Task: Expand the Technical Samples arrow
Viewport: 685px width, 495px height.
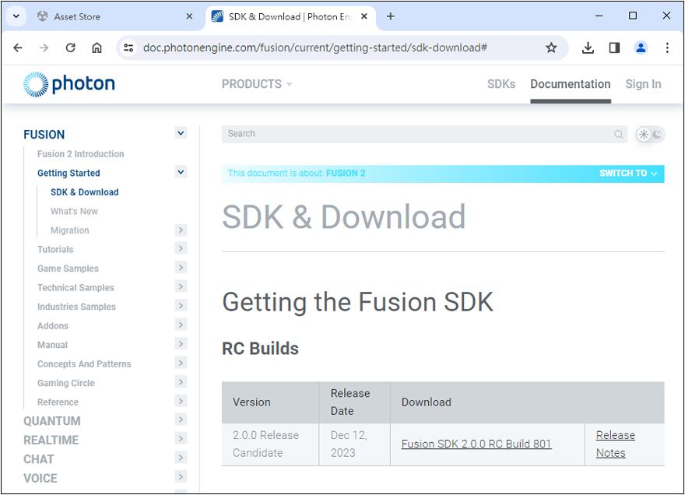Action: pos(181,286)
